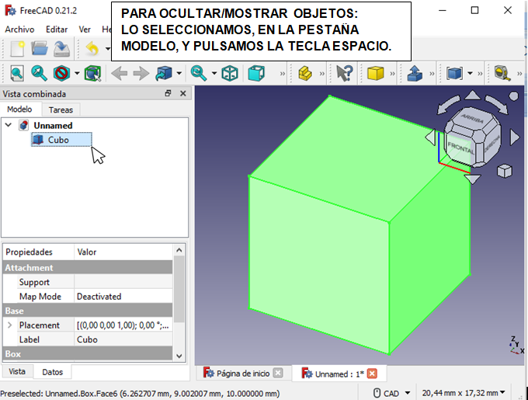The height and width of the screenshot is (400, 528).
Task: Close the Página de inicio tab
Action: [278, 374]
